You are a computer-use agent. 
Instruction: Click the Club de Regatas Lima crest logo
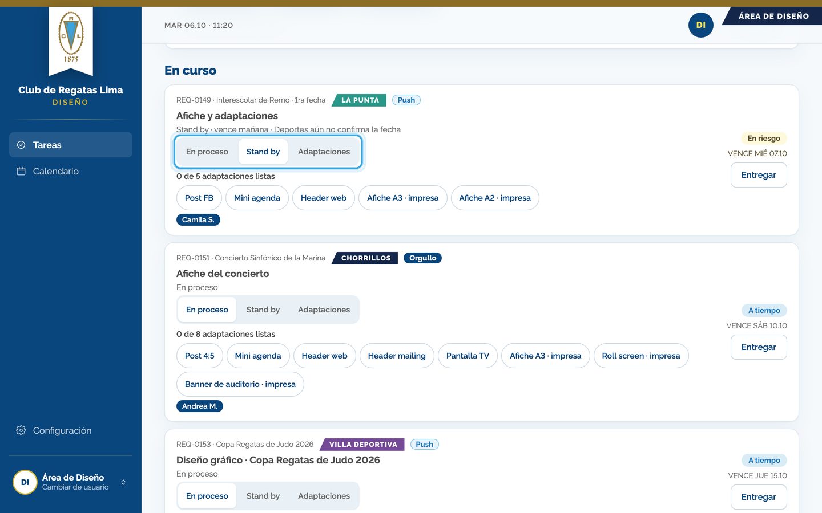click(x=71, y=40)
